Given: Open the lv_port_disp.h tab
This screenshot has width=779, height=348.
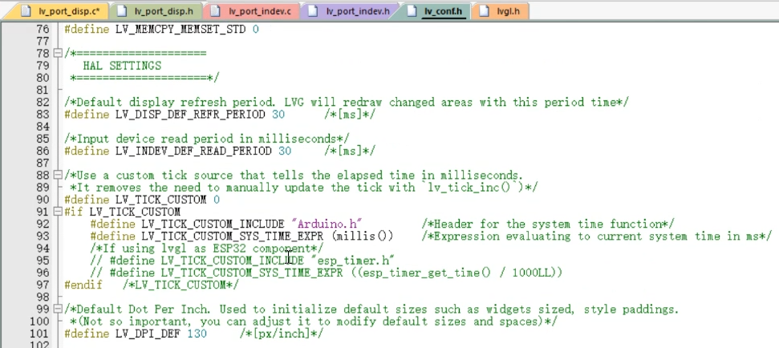Looking at the screenshot, I should [x=155, y=11].
